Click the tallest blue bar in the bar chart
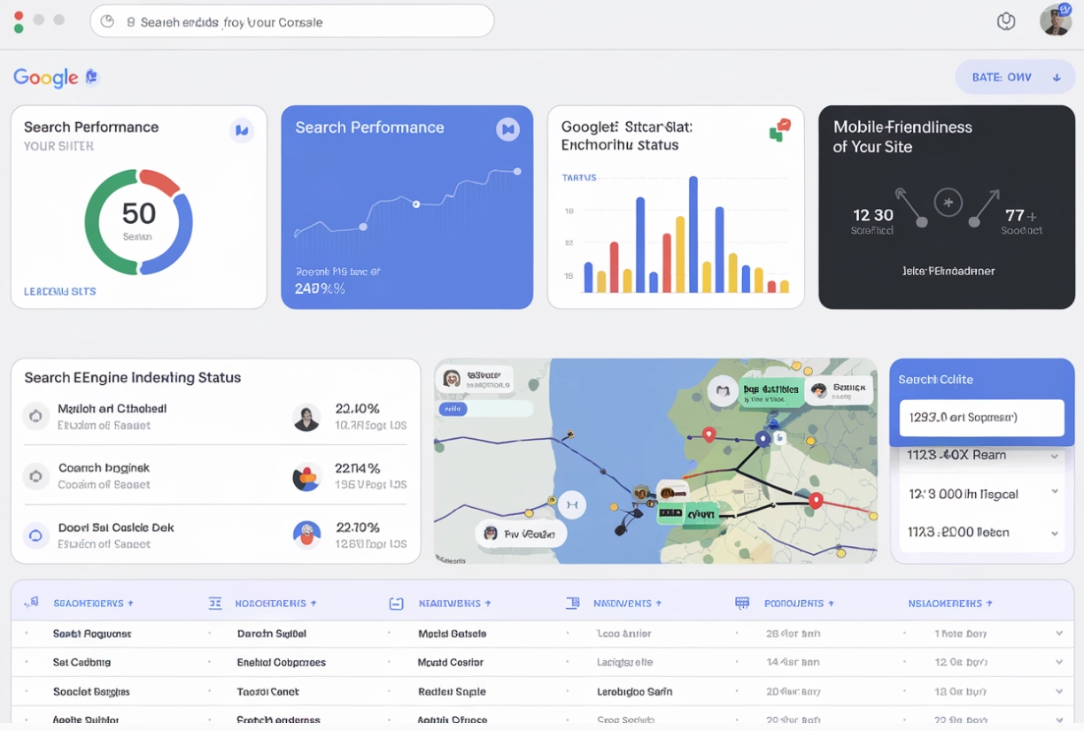The height and width of the screenshot is (731, 1084). pyautogui.click(x=693, y=235)
